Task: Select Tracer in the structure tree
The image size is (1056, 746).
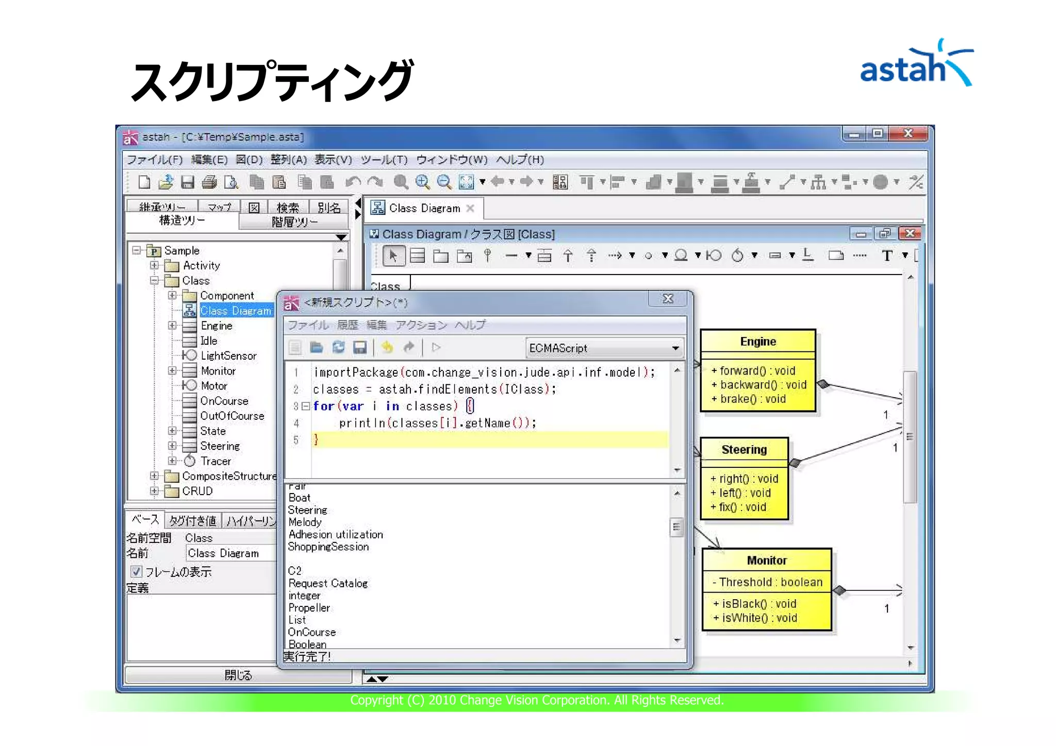Action: (216, 461)
